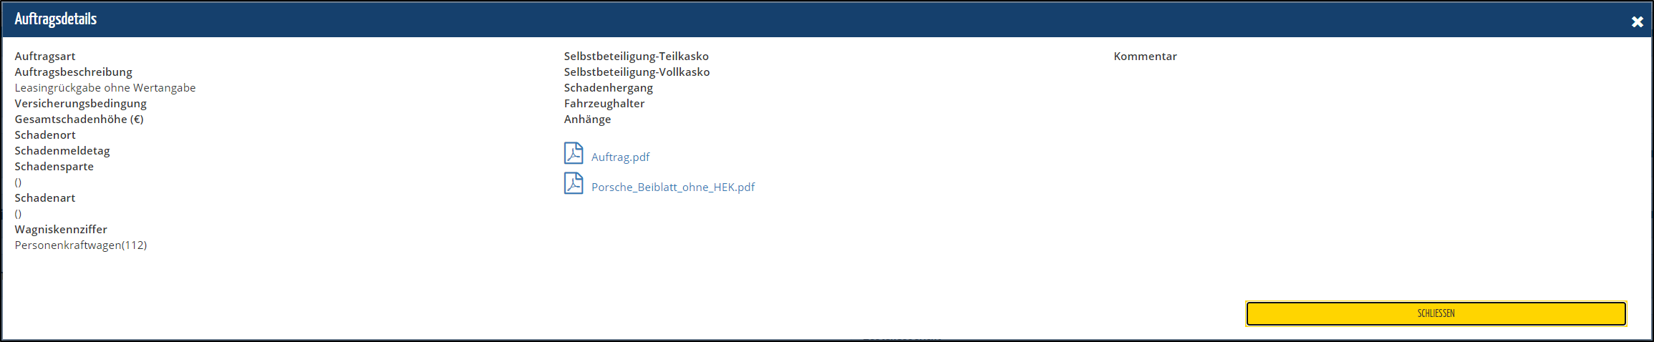The height and width of the screenshot is (342, 1654).
Task: Click the Schadenmeldetag label
Action: (62, 151)
